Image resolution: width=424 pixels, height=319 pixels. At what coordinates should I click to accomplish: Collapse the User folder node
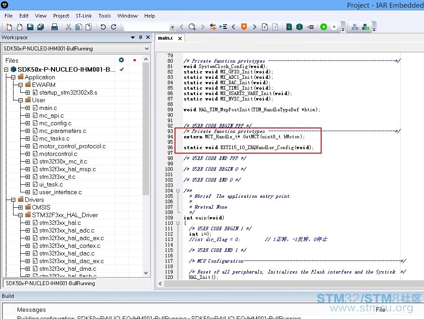(20, 100)
